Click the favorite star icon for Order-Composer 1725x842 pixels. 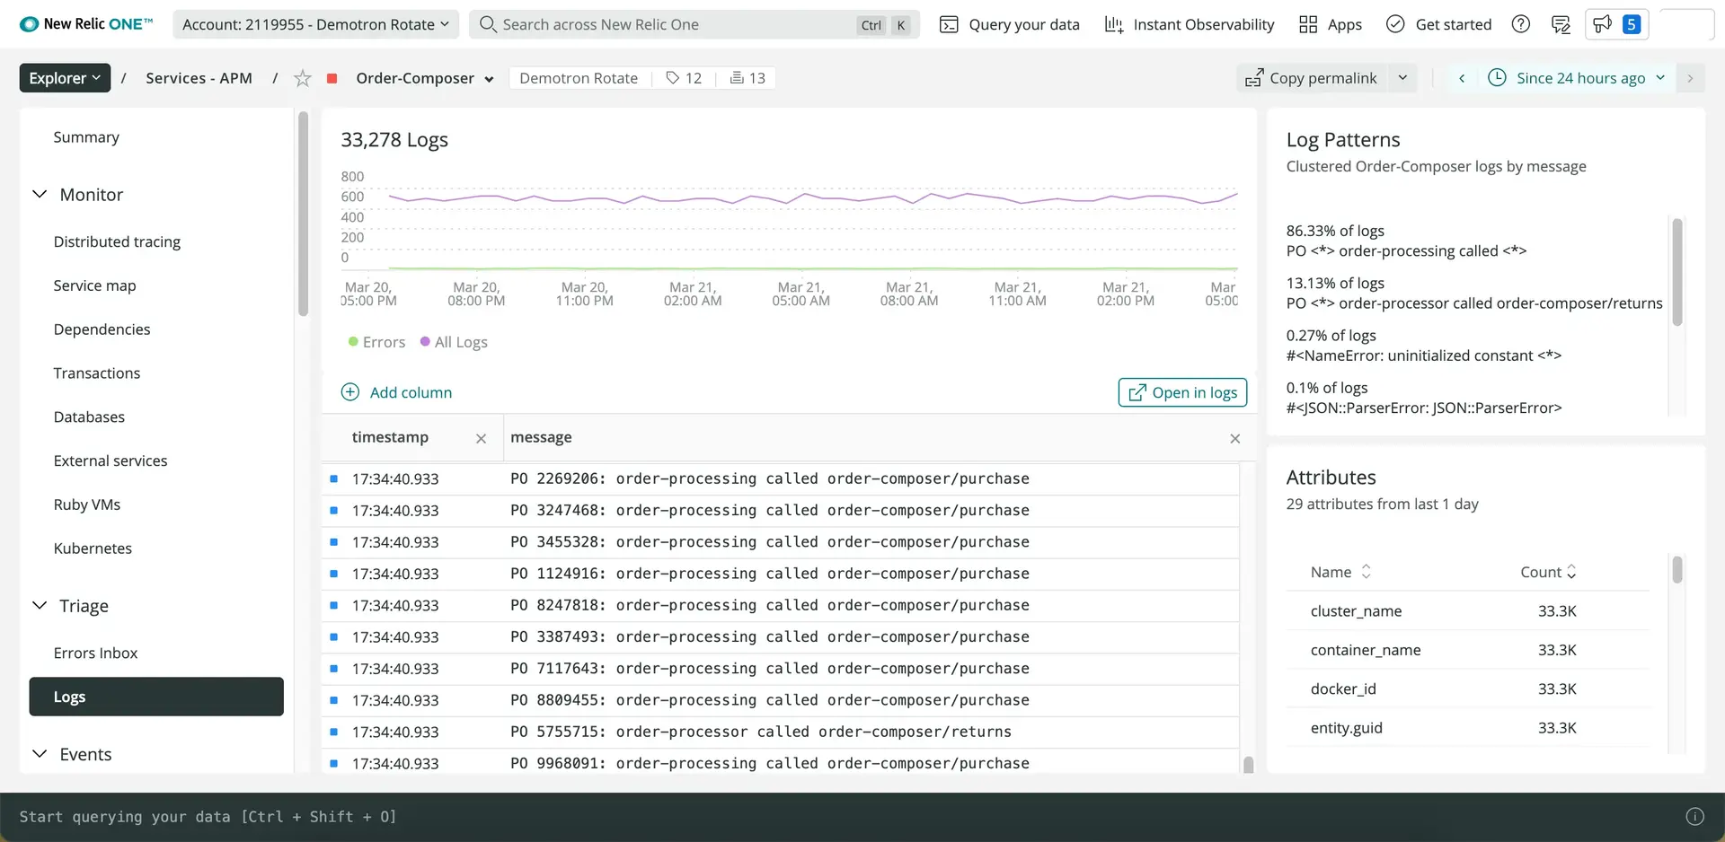coord(303,79)
